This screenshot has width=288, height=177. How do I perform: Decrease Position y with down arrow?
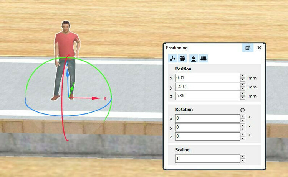coord(243,88)
